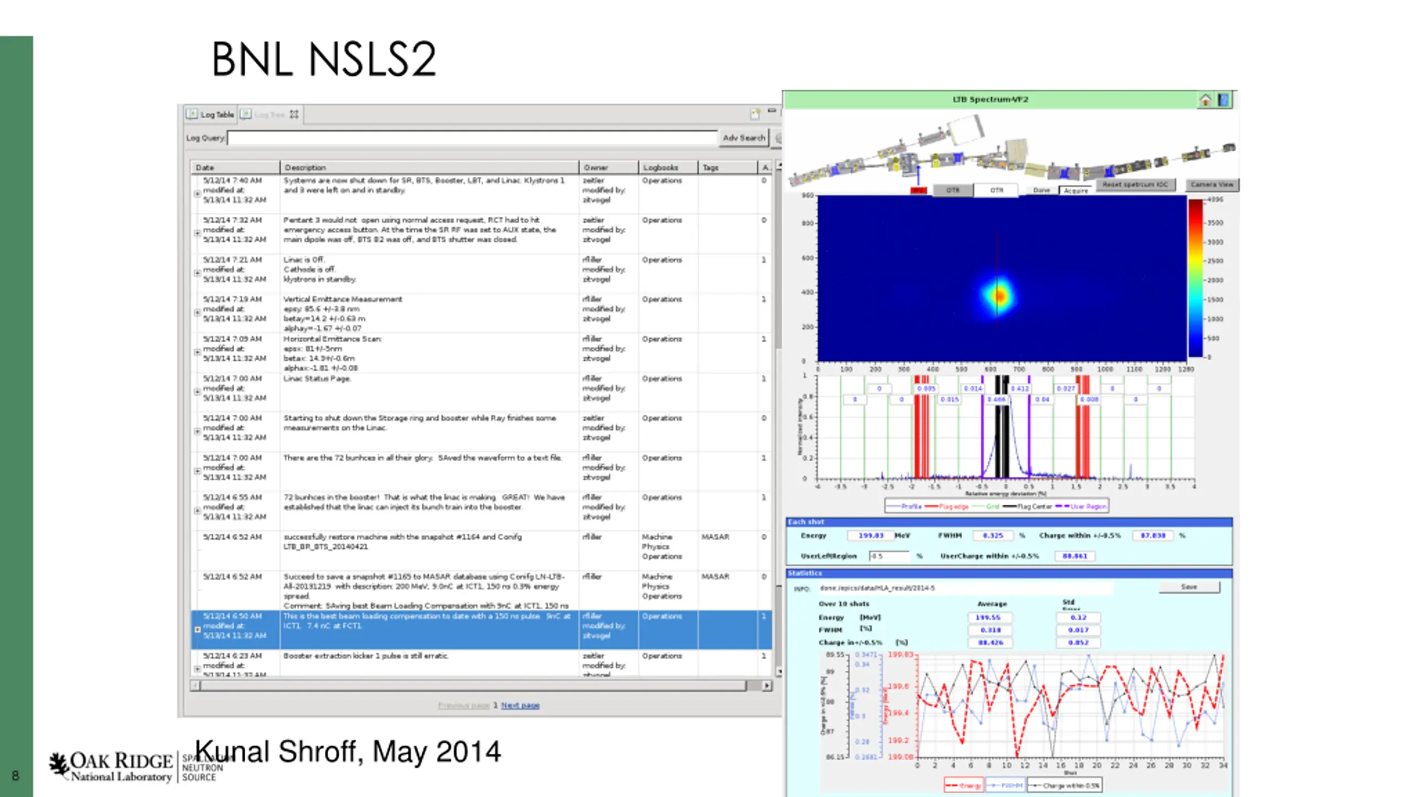Switch to the Log Tree tab
The height and width of the screenshot is (797, 1417).
(269, 115)
